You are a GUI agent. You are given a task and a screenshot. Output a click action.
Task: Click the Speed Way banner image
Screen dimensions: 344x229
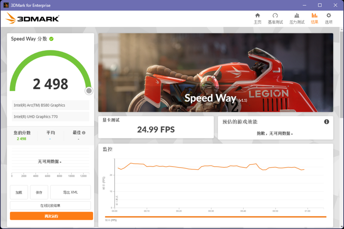tap(216, 73)
